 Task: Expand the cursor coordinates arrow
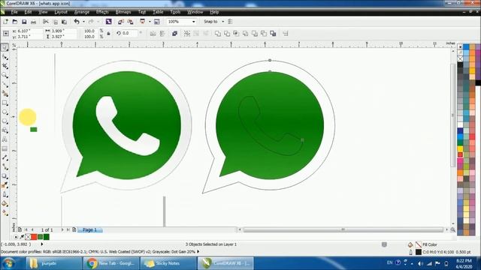(x=42, y=244)
